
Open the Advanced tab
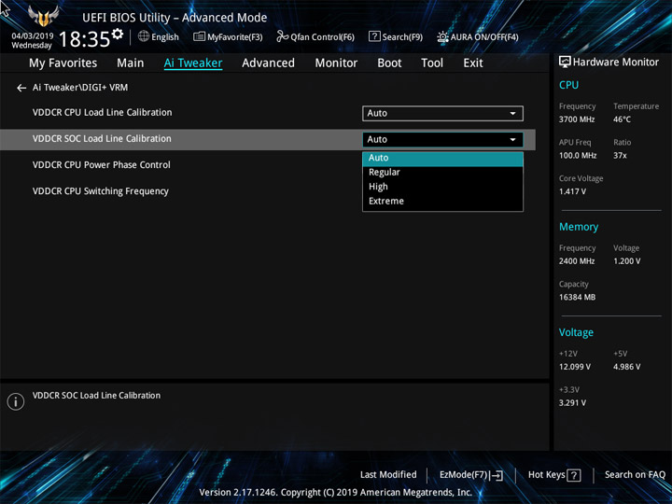click(268, 63)
